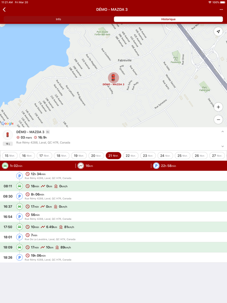This screenshot has width=227, height=303.
Task: Open the 18:26 parking icon
Action: click(19, 257)
